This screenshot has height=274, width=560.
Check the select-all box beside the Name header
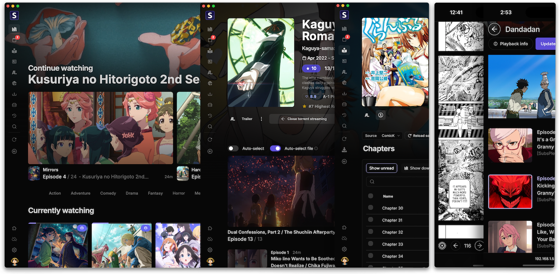pyautogui.click(x=371, y=196)
